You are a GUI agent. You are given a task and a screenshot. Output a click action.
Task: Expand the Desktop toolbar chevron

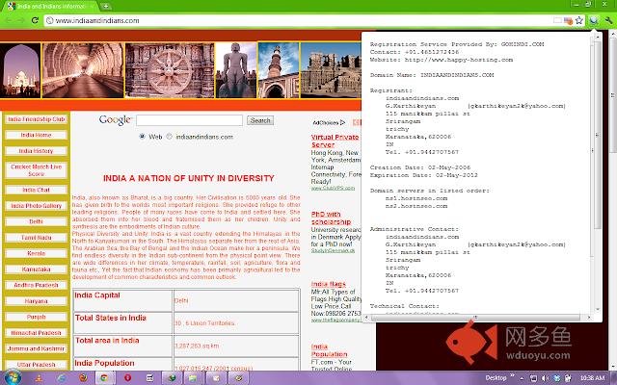click(x=512, y=376)
